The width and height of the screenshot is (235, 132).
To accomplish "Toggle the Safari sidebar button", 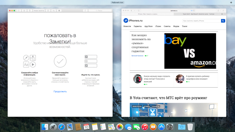I will (x=139, y=10).
